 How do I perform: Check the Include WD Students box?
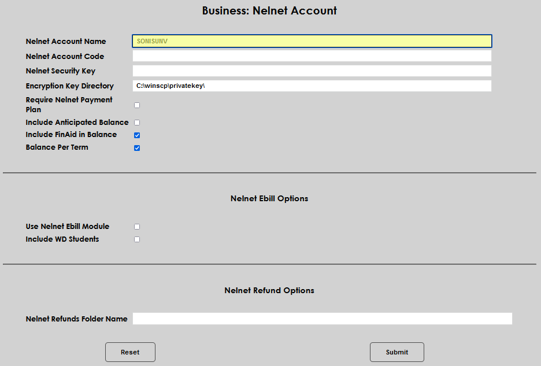(x=136, y=239)
